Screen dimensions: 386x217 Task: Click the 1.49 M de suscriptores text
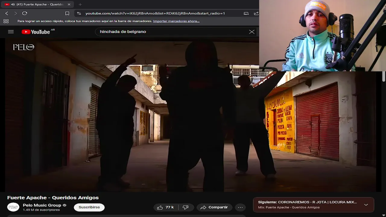(x=41, y=210)
